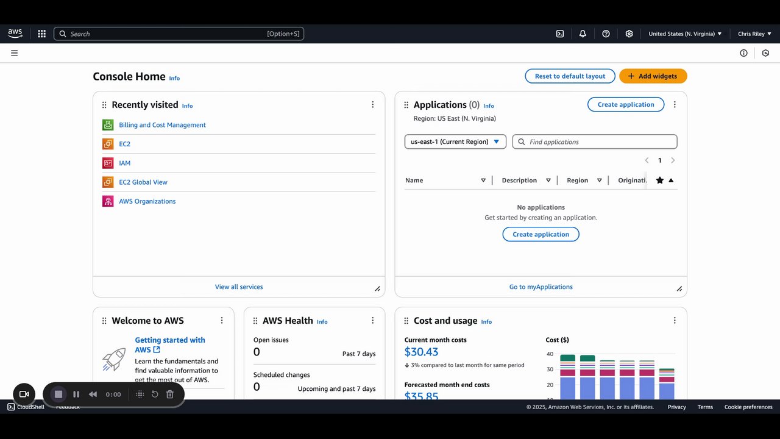Click the Recently visited widget resize corner
This screenshot has height=439, width=780.
(x=377, y=289)
